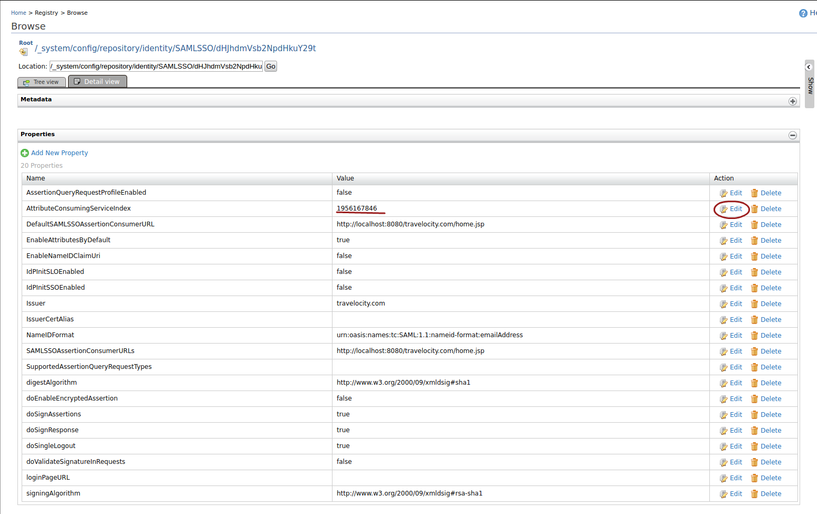The image size is (817, 514).
Task: Click the SAMLSSOAssertionConsumerURLs property name
Action: [x=80, y=351]
